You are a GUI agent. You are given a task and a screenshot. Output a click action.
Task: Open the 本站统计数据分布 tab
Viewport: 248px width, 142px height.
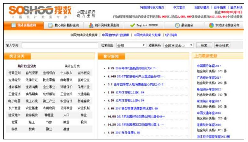224,25
